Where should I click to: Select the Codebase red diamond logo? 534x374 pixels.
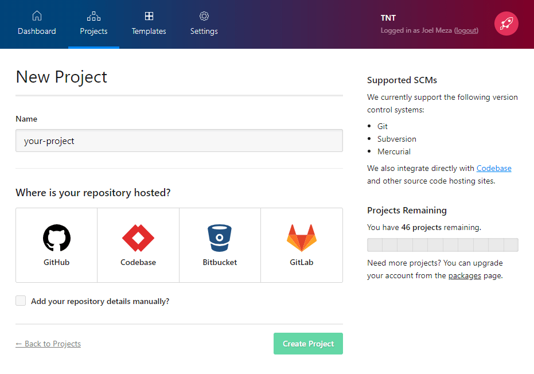click(138, 237)
